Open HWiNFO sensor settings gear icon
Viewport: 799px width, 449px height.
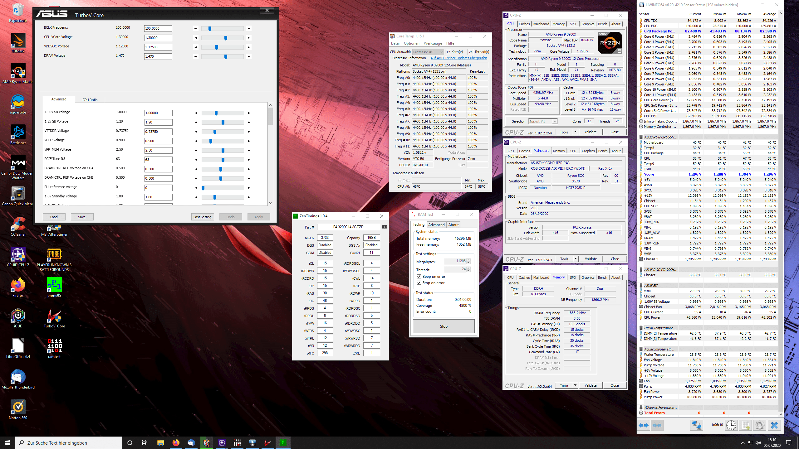coord(759,425)
